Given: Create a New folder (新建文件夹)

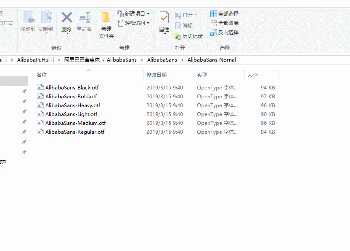Looking at the screenshot, I should tap(106, 25).
